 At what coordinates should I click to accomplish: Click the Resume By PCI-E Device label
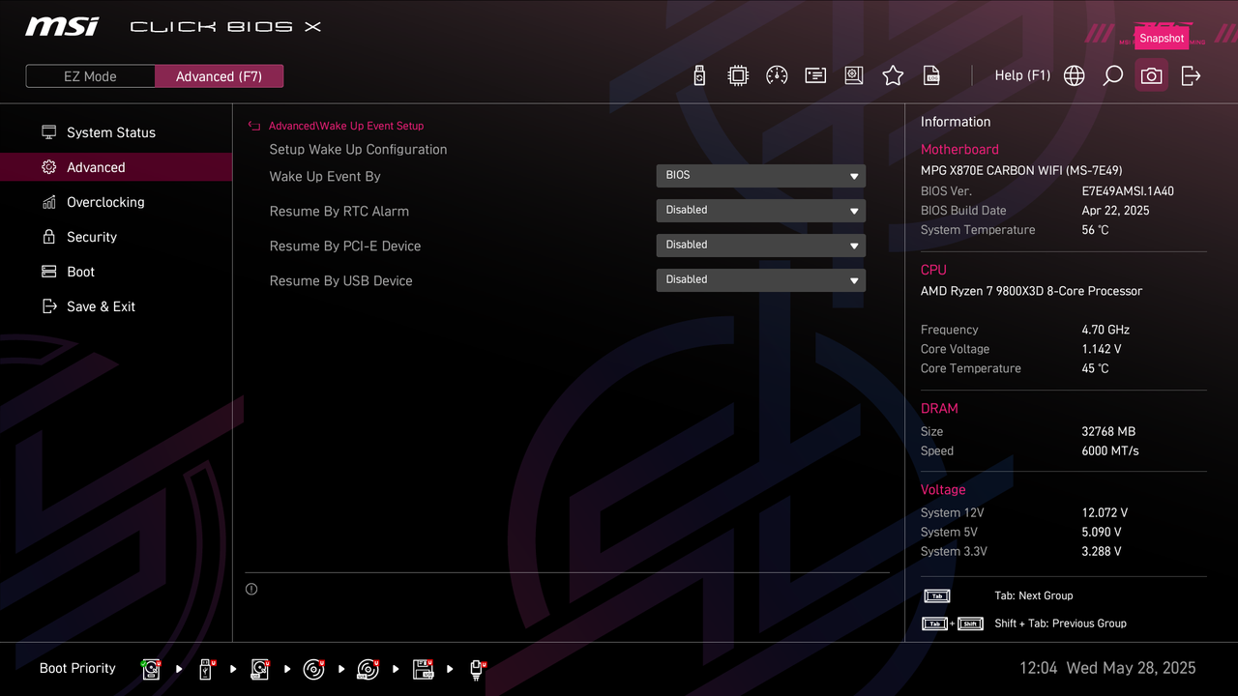[x=345, y=246]
